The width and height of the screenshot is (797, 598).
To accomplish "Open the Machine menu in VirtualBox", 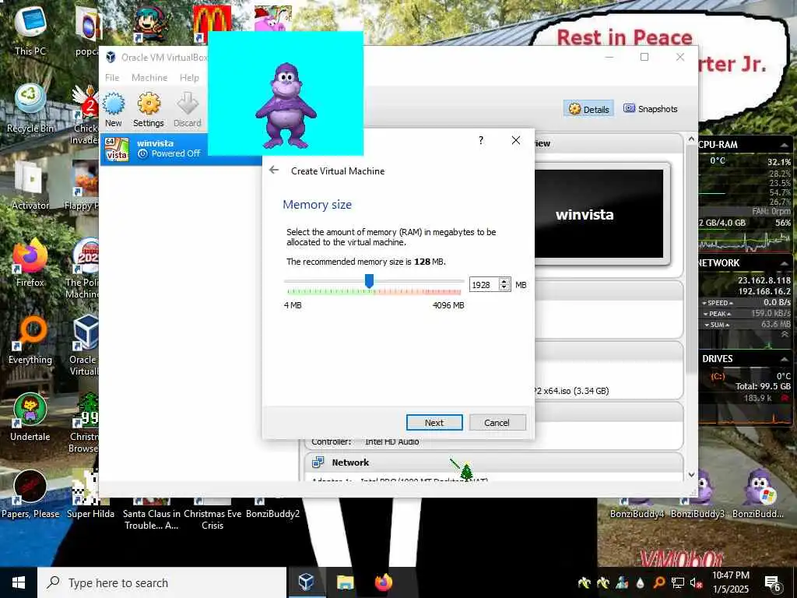I will (x=149, y=78).
